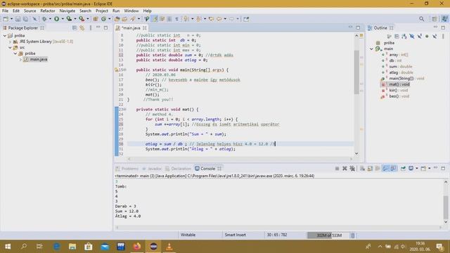
Task: Click Clear Console icon
Action: (363, 169)
